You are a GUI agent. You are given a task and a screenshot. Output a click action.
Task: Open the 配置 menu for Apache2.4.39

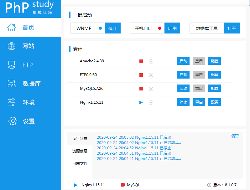215,61
